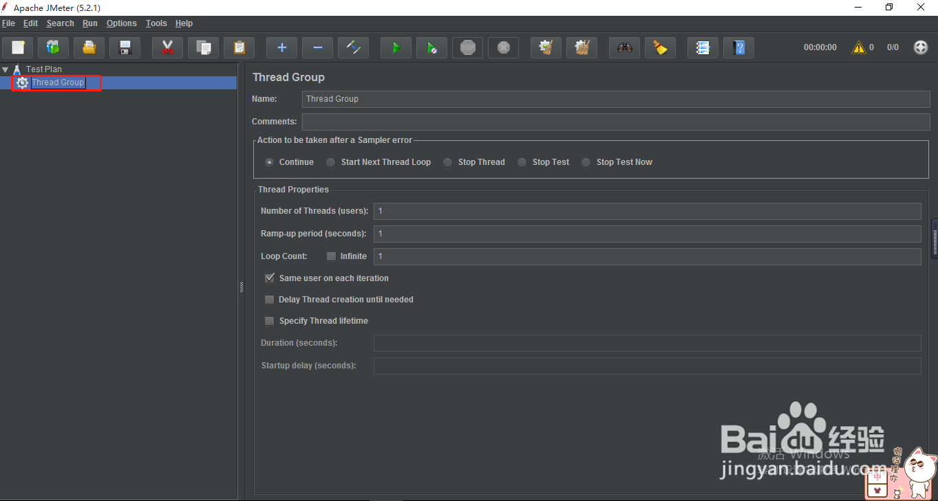
Task: Click the Thread Group gear icon in tree
Action: tap(23, 82)
